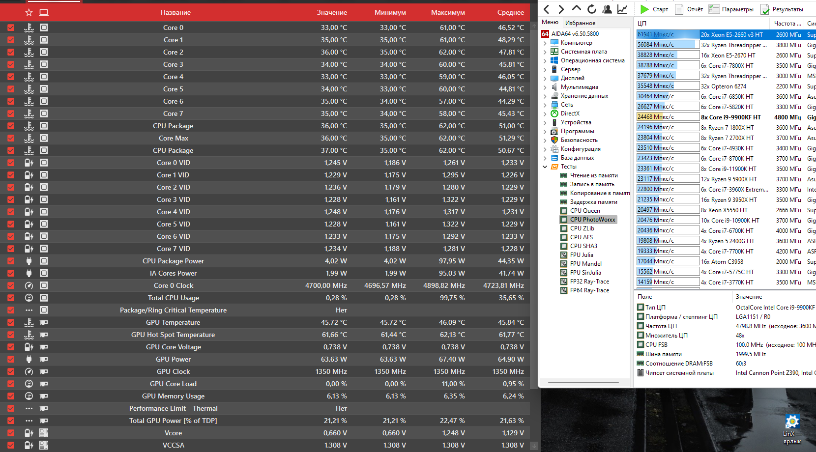
Task: Expand the Компьютер tree node
Action: point(545,43)
